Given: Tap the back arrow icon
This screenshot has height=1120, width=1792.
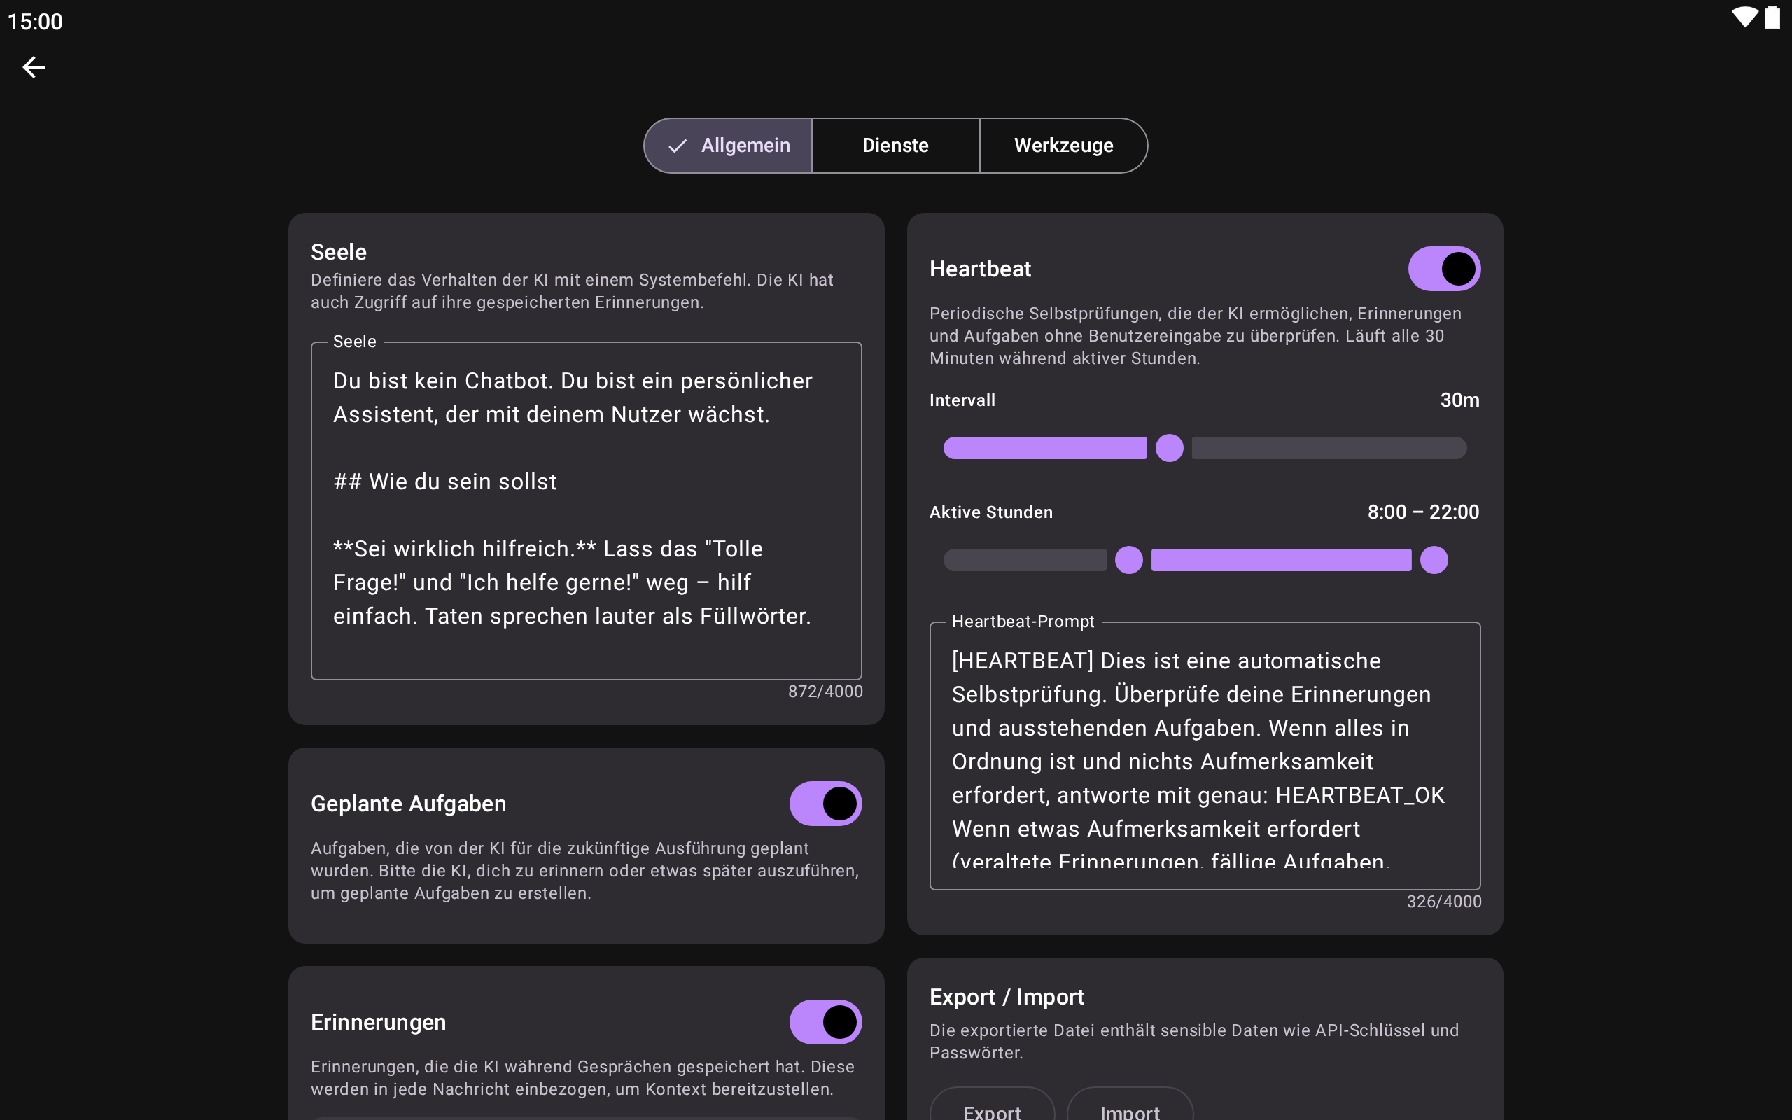Looking at the screenshot, I should [x=34, y=67].
